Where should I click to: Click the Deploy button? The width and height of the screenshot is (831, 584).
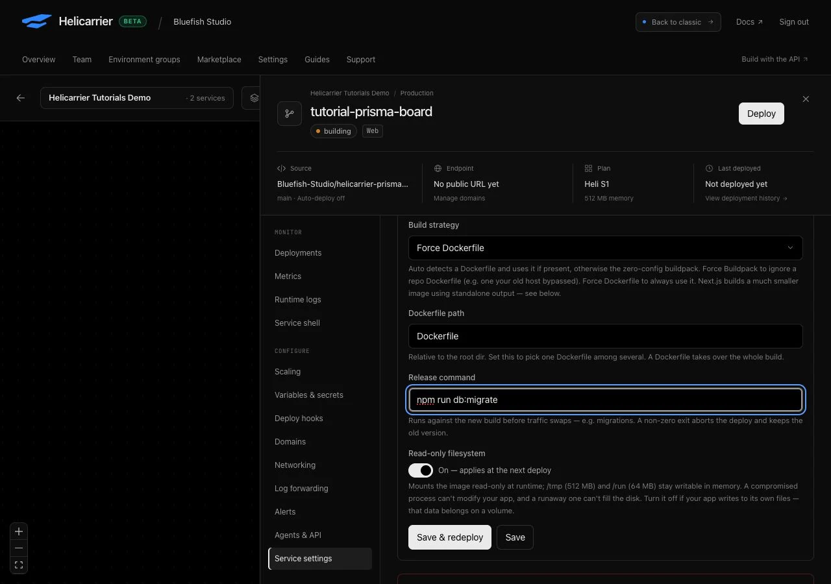pos(762,114)
